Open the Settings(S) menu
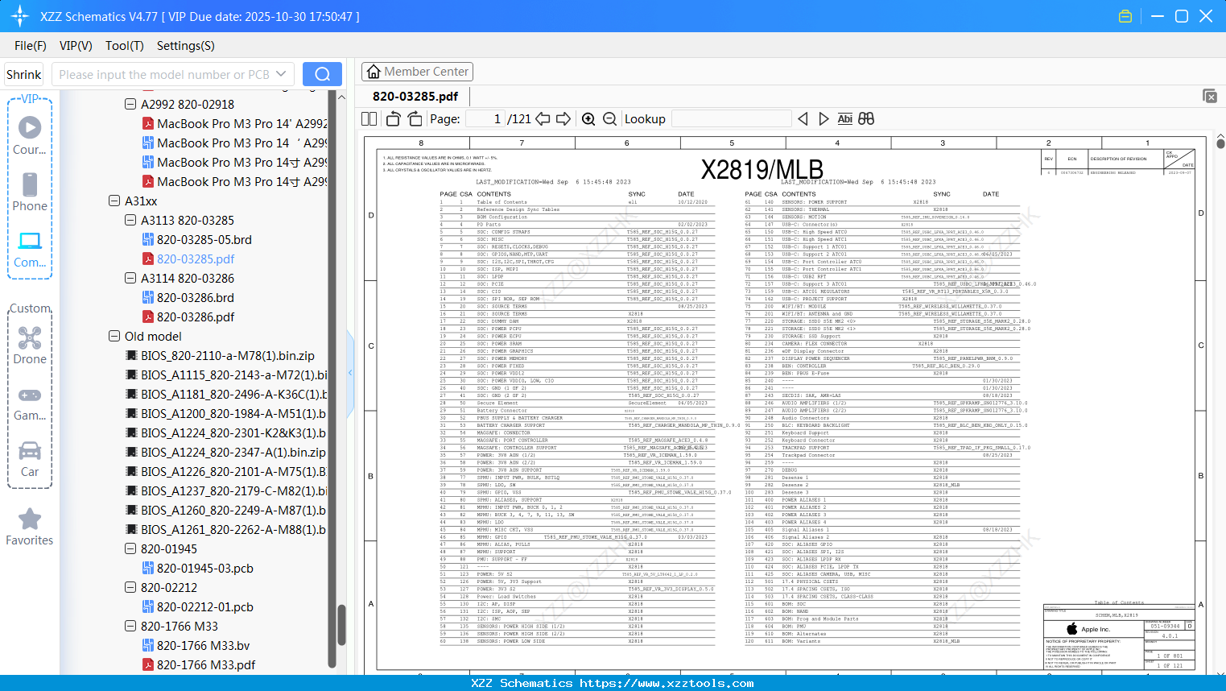Viewport: 1226px width, 691px height. pos(186,46)
